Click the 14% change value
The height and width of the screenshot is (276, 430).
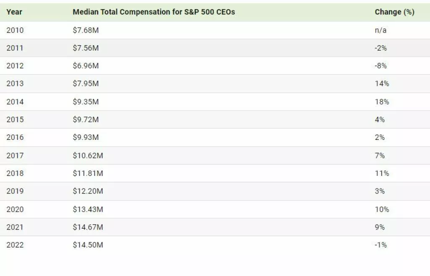click(382, 84)
